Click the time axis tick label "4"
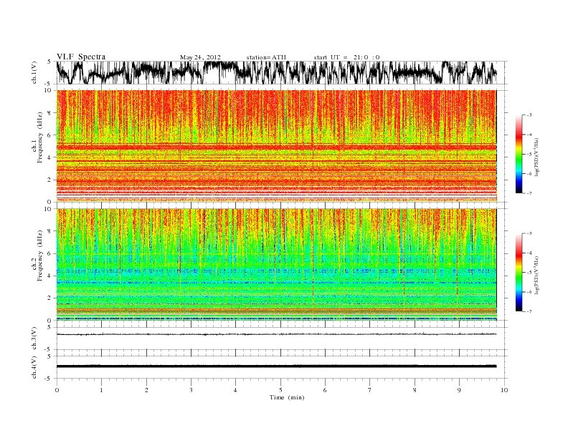The height and width of the screenshot is (438, 568). pos(235,390)
